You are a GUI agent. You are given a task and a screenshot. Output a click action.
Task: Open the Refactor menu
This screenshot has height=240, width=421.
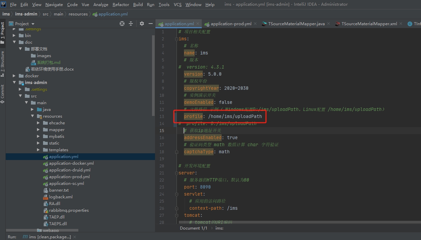pyautogui.click(x=121, y=4)
